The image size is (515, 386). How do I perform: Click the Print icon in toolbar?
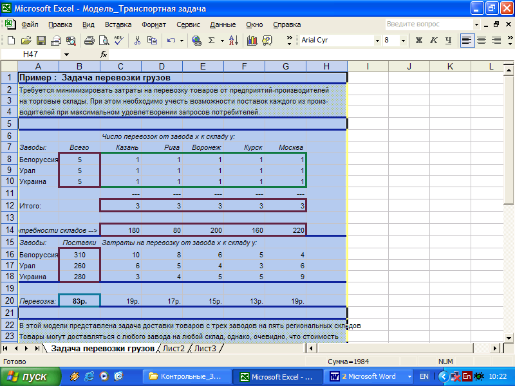point(89,40)
